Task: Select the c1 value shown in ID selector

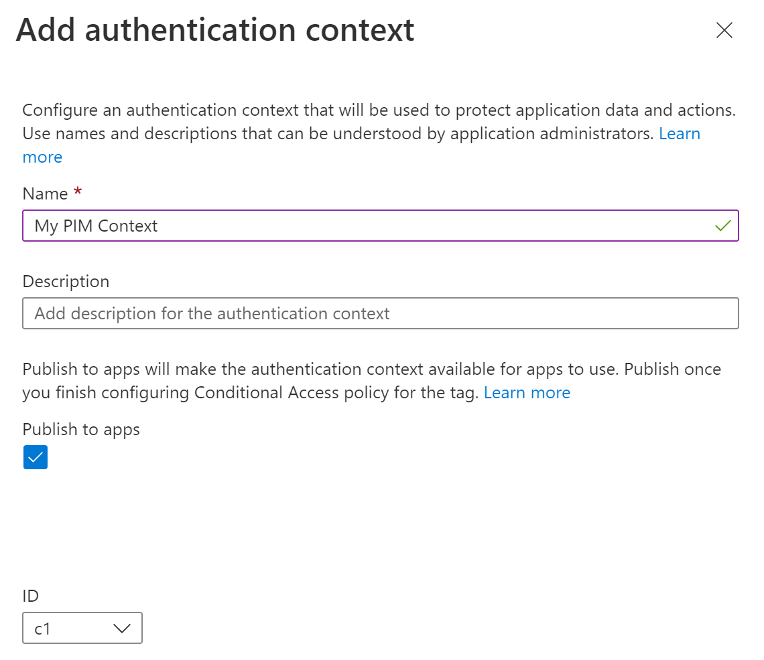Action: coord(43,629)
